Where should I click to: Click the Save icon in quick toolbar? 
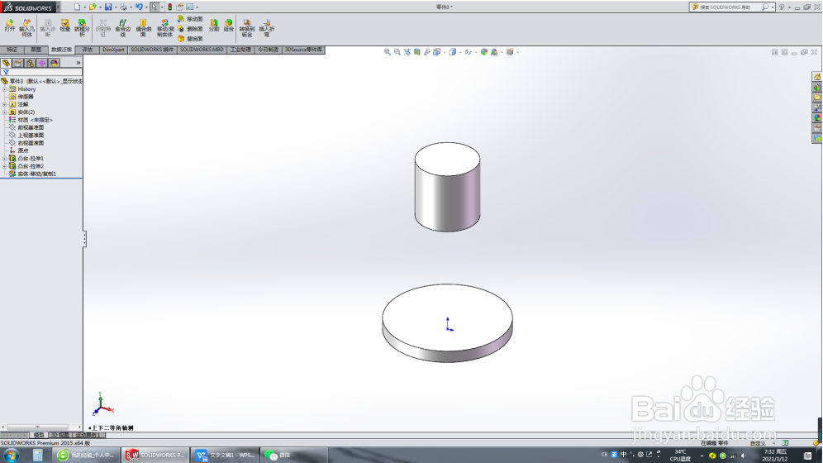108,7
